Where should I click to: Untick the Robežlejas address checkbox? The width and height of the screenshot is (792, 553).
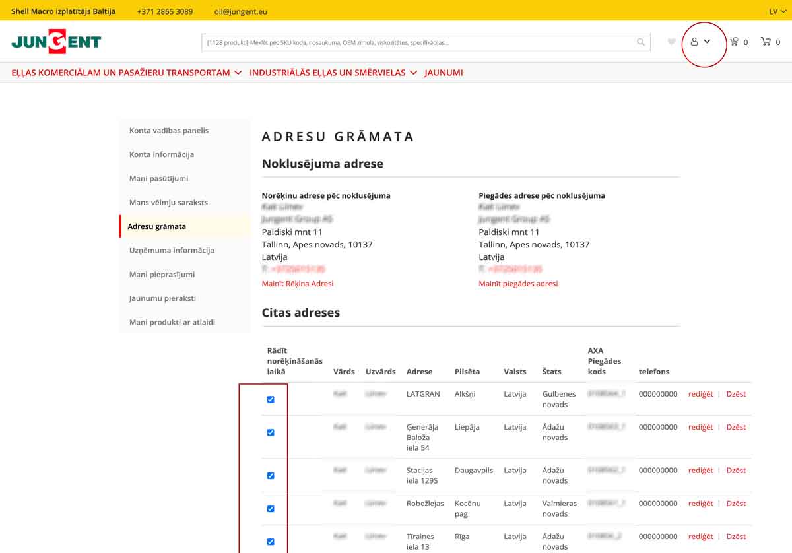tap(271, 509)
